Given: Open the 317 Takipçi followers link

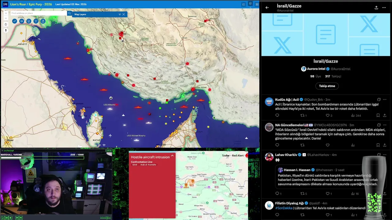Looking at the screenshot, I should 333,76.
